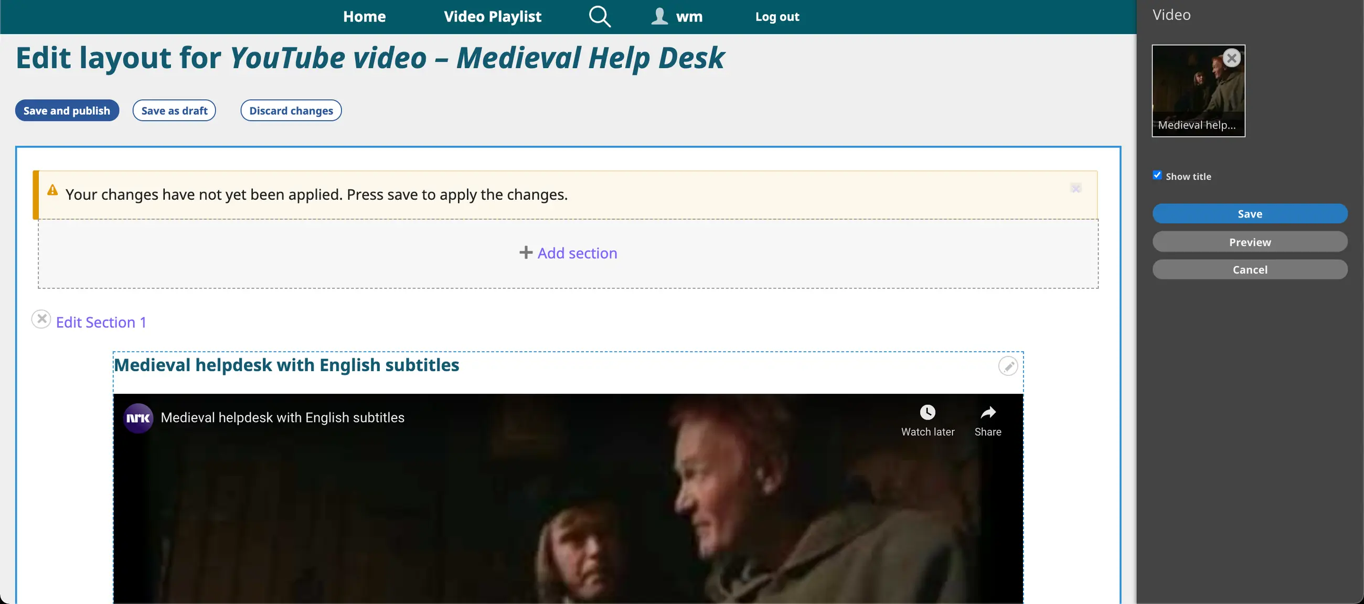Click the plus icon for Add section
Viewport: 1364px width, 604px height.
[525, 253]
